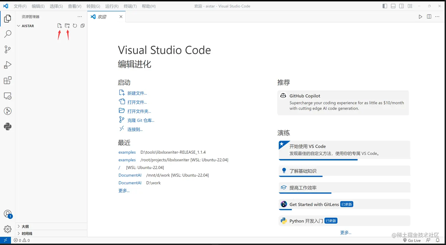Collapse all folders in explorer

(83, 26)
